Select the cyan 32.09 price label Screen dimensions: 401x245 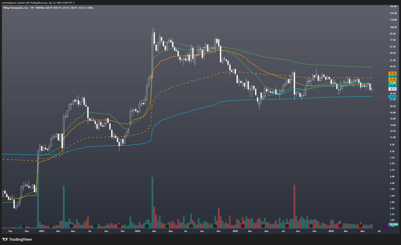[x=393, y=76]
